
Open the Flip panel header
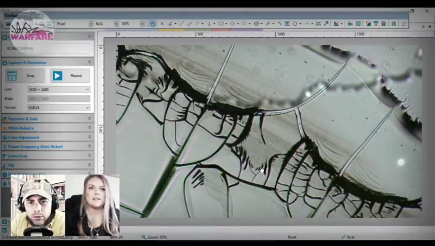[x=48, y=165]
